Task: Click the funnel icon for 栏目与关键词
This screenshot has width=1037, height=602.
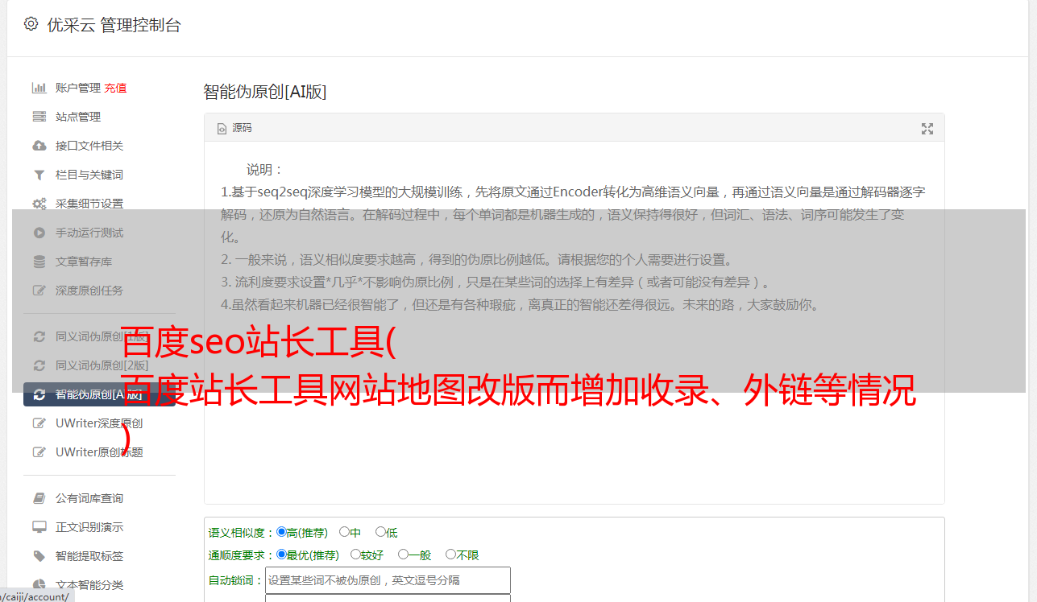Action: [x=39, y=175]
